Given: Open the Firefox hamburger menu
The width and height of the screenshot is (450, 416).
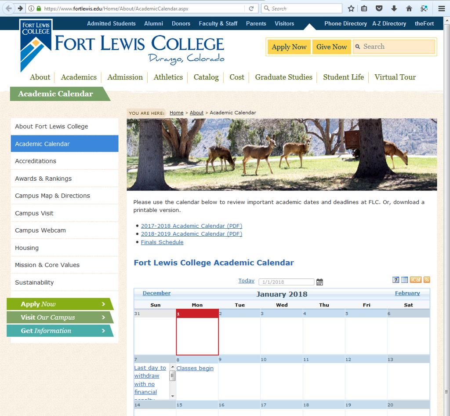Looking at the screenshot, I should click(x=441, y=8).
